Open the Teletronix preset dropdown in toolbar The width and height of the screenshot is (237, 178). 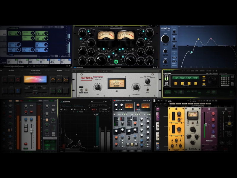[x=89, y=71]
